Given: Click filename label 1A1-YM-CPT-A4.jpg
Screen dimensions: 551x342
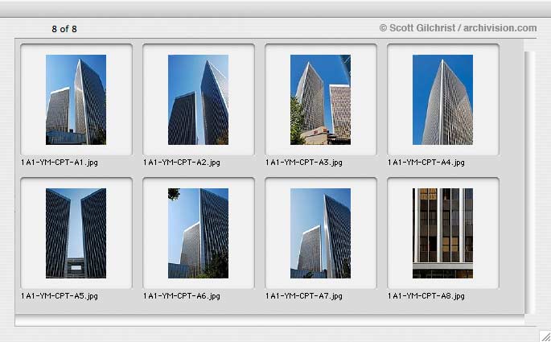Looking at the screenshot, I should point(426,163).
